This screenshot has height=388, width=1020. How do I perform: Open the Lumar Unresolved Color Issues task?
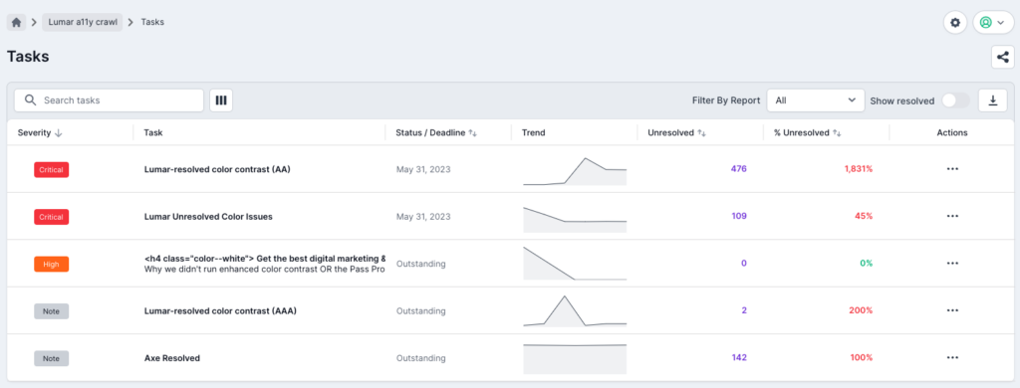(x=208, y=217)
